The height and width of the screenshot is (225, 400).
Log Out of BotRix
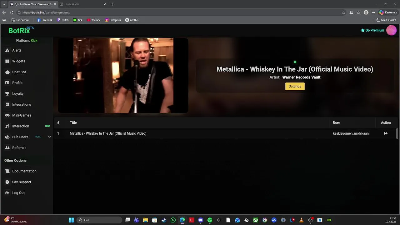tap(18, 193)
